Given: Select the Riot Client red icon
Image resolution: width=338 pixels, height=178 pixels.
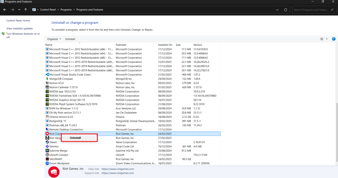Looking at the screenshot, I should point(47,134).
